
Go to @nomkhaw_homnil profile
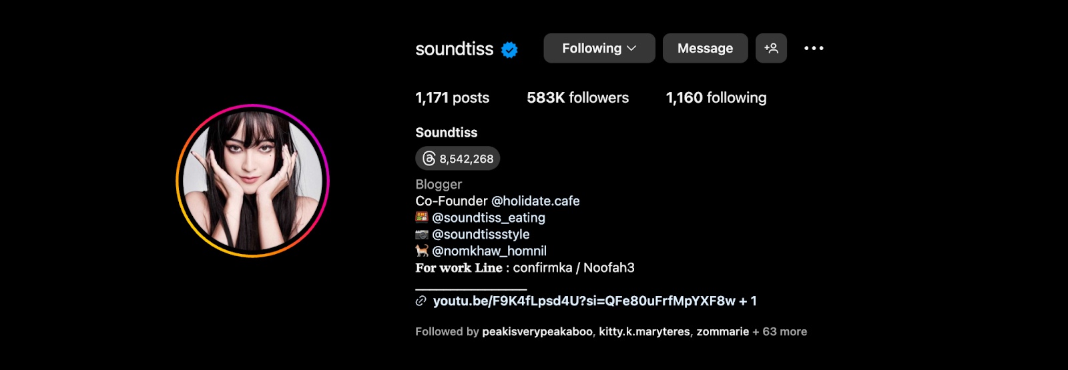point(489,251)
